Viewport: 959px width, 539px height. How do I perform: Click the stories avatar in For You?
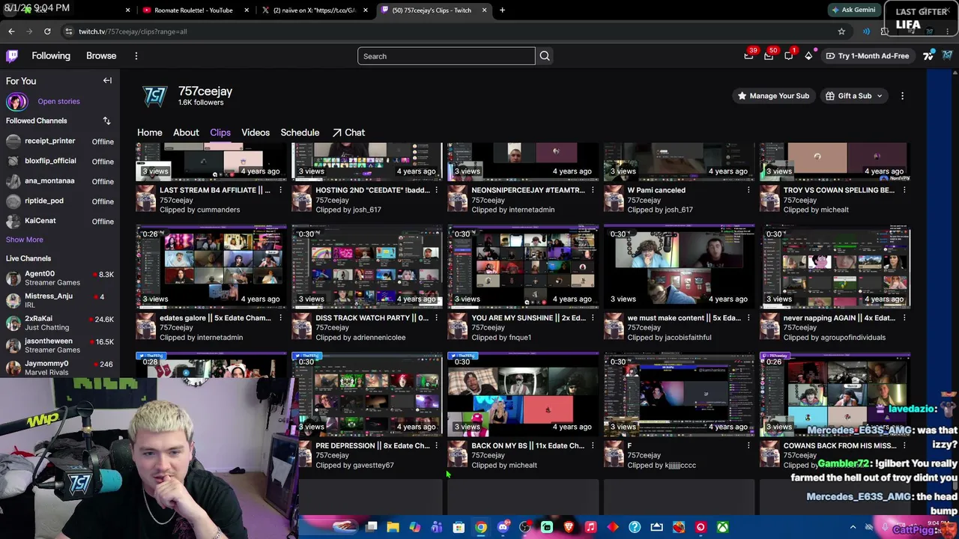(16, 102)
